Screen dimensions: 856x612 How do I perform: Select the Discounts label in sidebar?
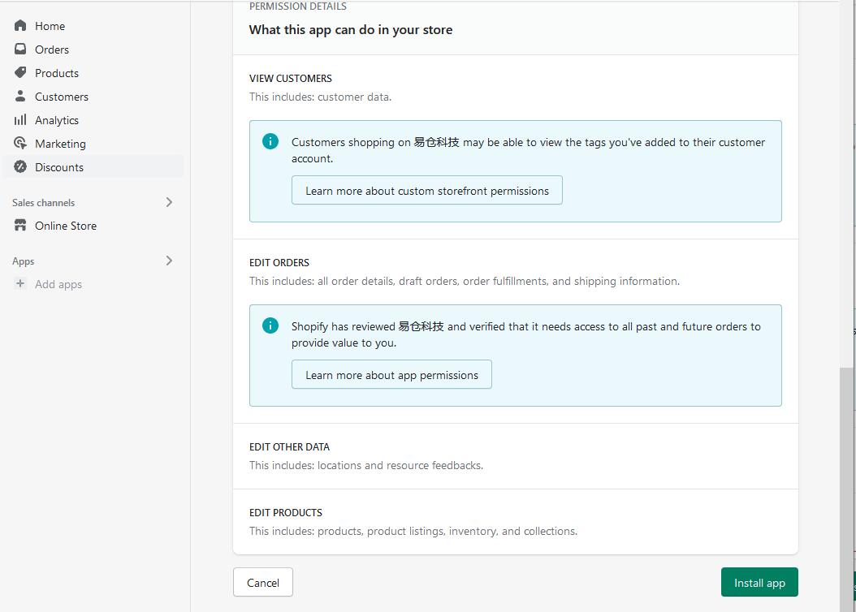pyautogui.click(x=59, y=167)
